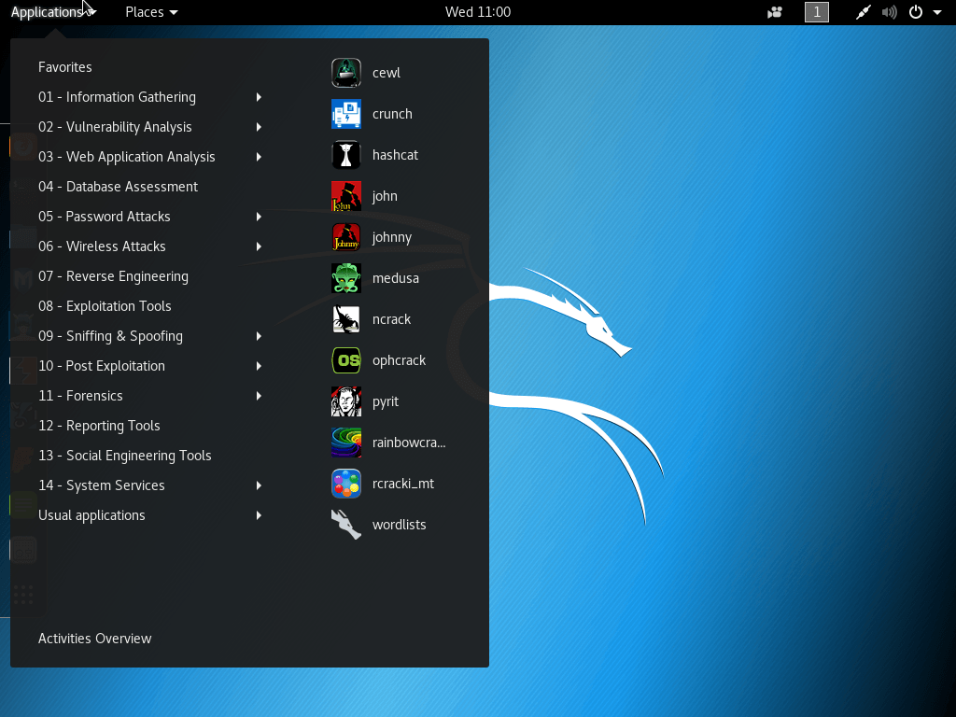Click the 'hashcat' text label
This screenshot has width=956, height=717.
[x=395, y=155]
